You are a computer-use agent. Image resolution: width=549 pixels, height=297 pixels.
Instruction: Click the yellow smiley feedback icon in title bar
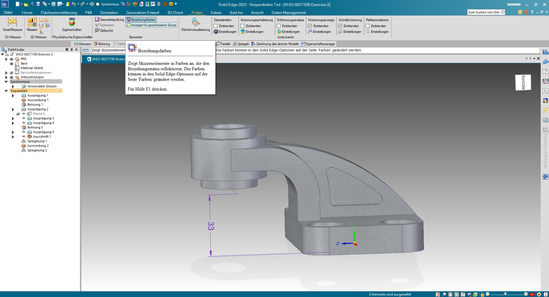coord(171,4)
